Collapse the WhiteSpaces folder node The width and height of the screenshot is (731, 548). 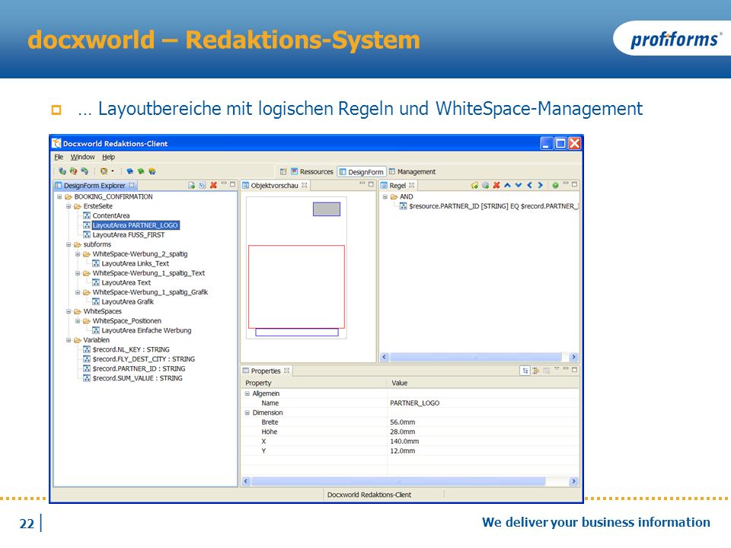pos(69,311)
